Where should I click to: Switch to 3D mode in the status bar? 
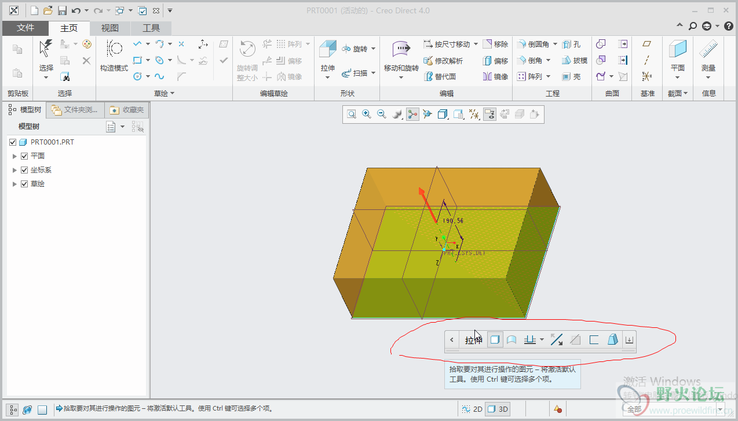pyautogui.click(x=498, y=409)
